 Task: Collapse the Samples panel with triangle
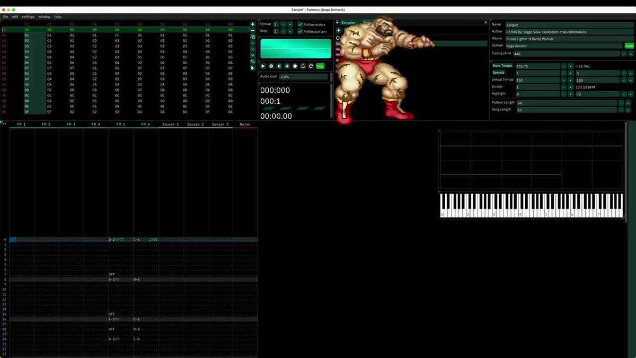pyautogui.click(x=338, y=22)
